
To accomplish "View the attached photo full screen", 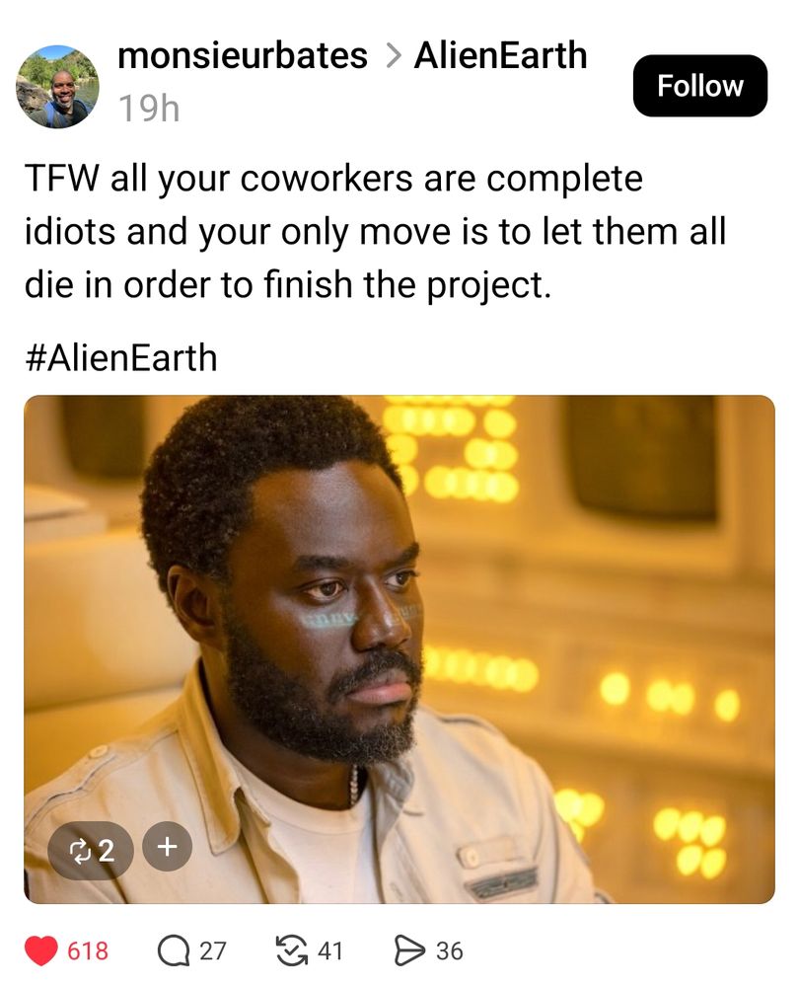I will (x=399, y=649).
